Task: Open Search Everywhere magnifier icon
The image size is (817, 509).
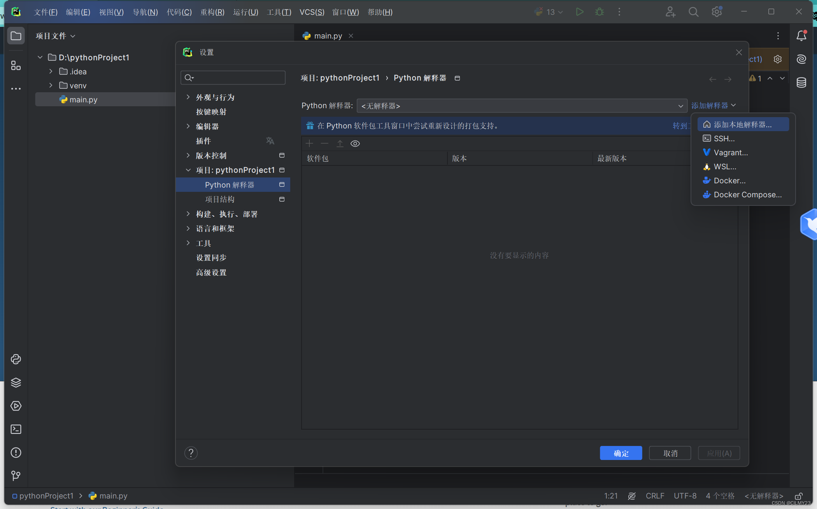Action: click(x=694, y=12)
